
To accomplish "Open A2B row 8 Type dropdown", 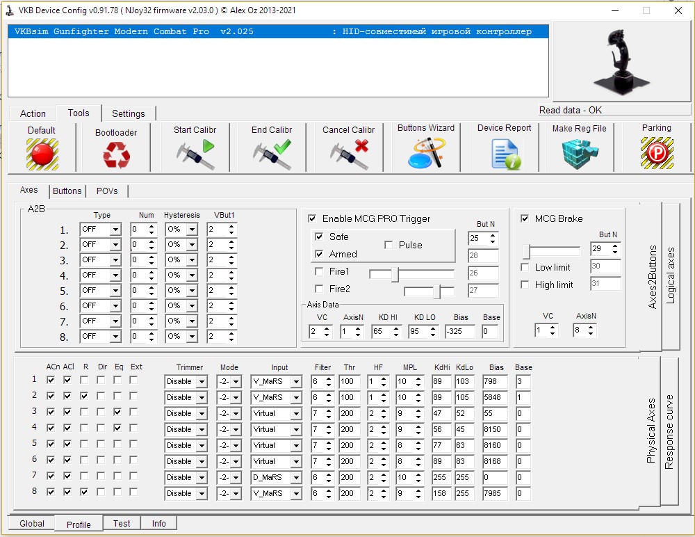I will coord(115,337).
